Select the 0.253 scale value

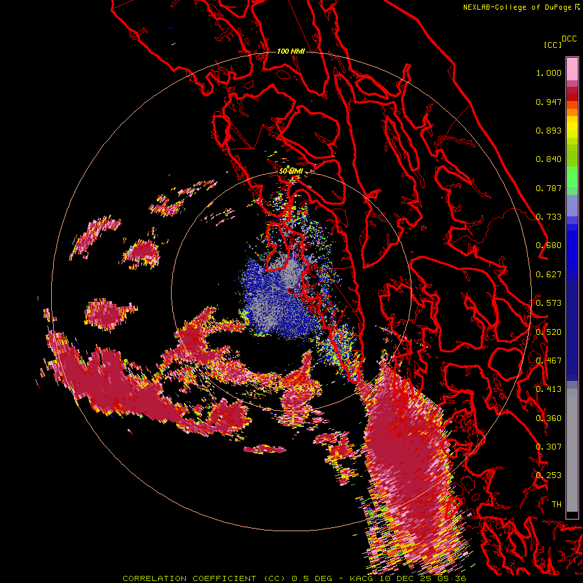549,475
